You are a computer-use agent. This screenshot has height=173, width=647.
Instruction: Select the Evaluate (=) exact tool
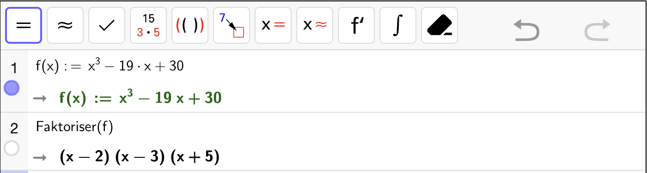(24, 25)
